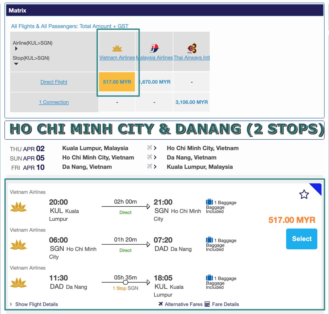This screenshot has width=329, height=314.
Task: Click the Thai Airways logo in matrix
Action: tap(192, 48)
